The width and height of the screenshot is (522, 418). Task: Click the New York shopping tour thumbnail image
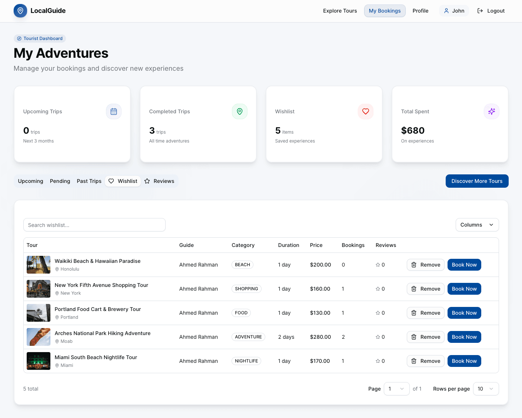point(38,289)
